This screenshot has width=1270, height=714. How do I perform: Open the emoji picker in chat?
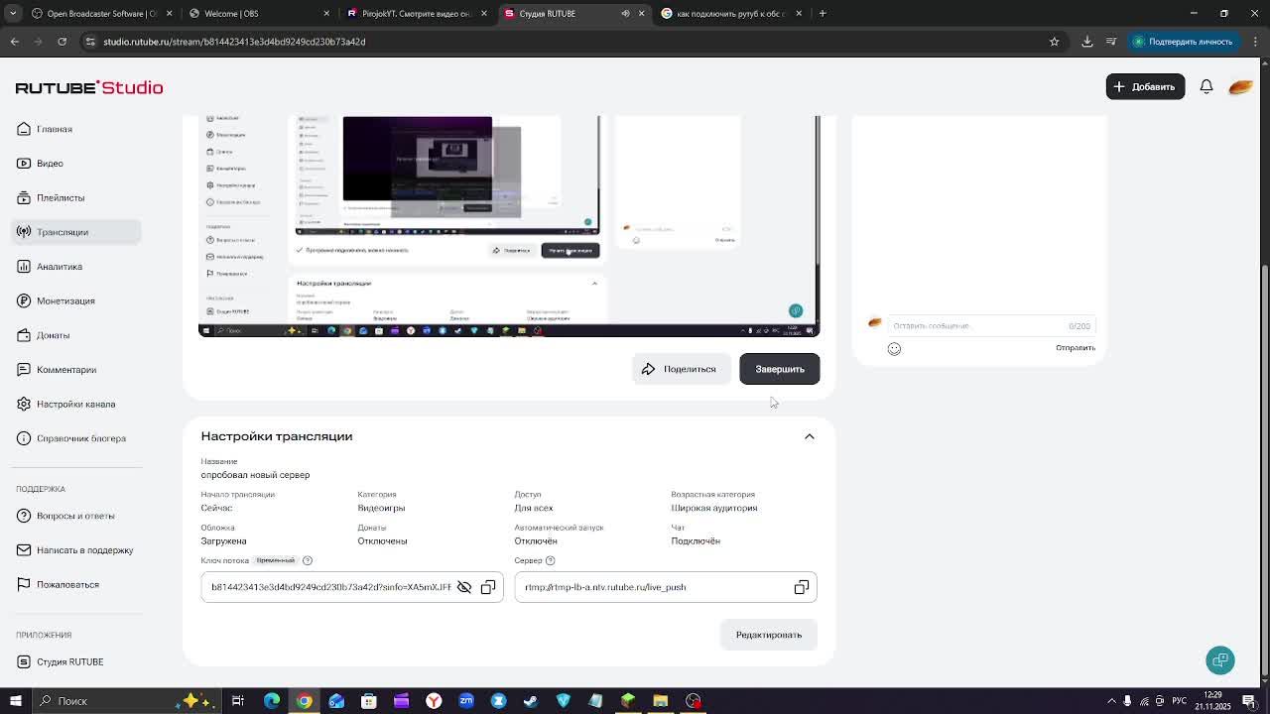(894, 348)
